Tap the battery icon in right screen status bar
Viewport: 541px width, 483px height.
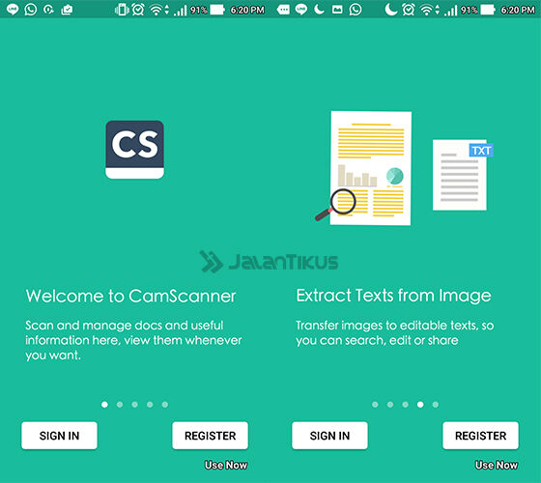pos(488,10)
